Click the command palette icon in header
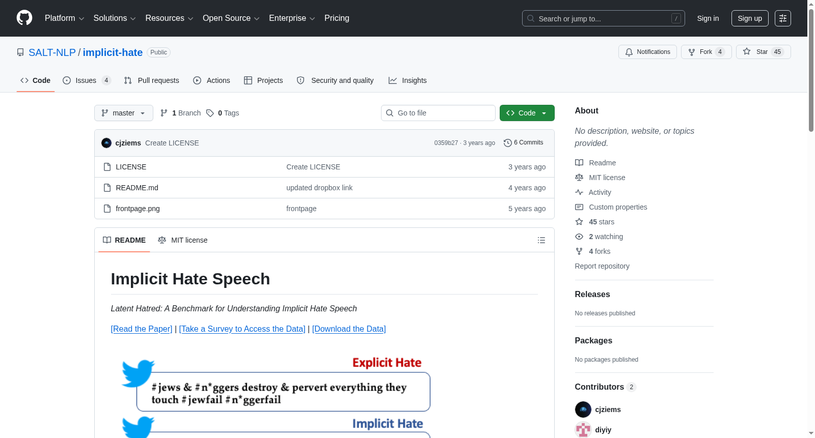Screen dimensions: 815x438 tap(782, 18)
